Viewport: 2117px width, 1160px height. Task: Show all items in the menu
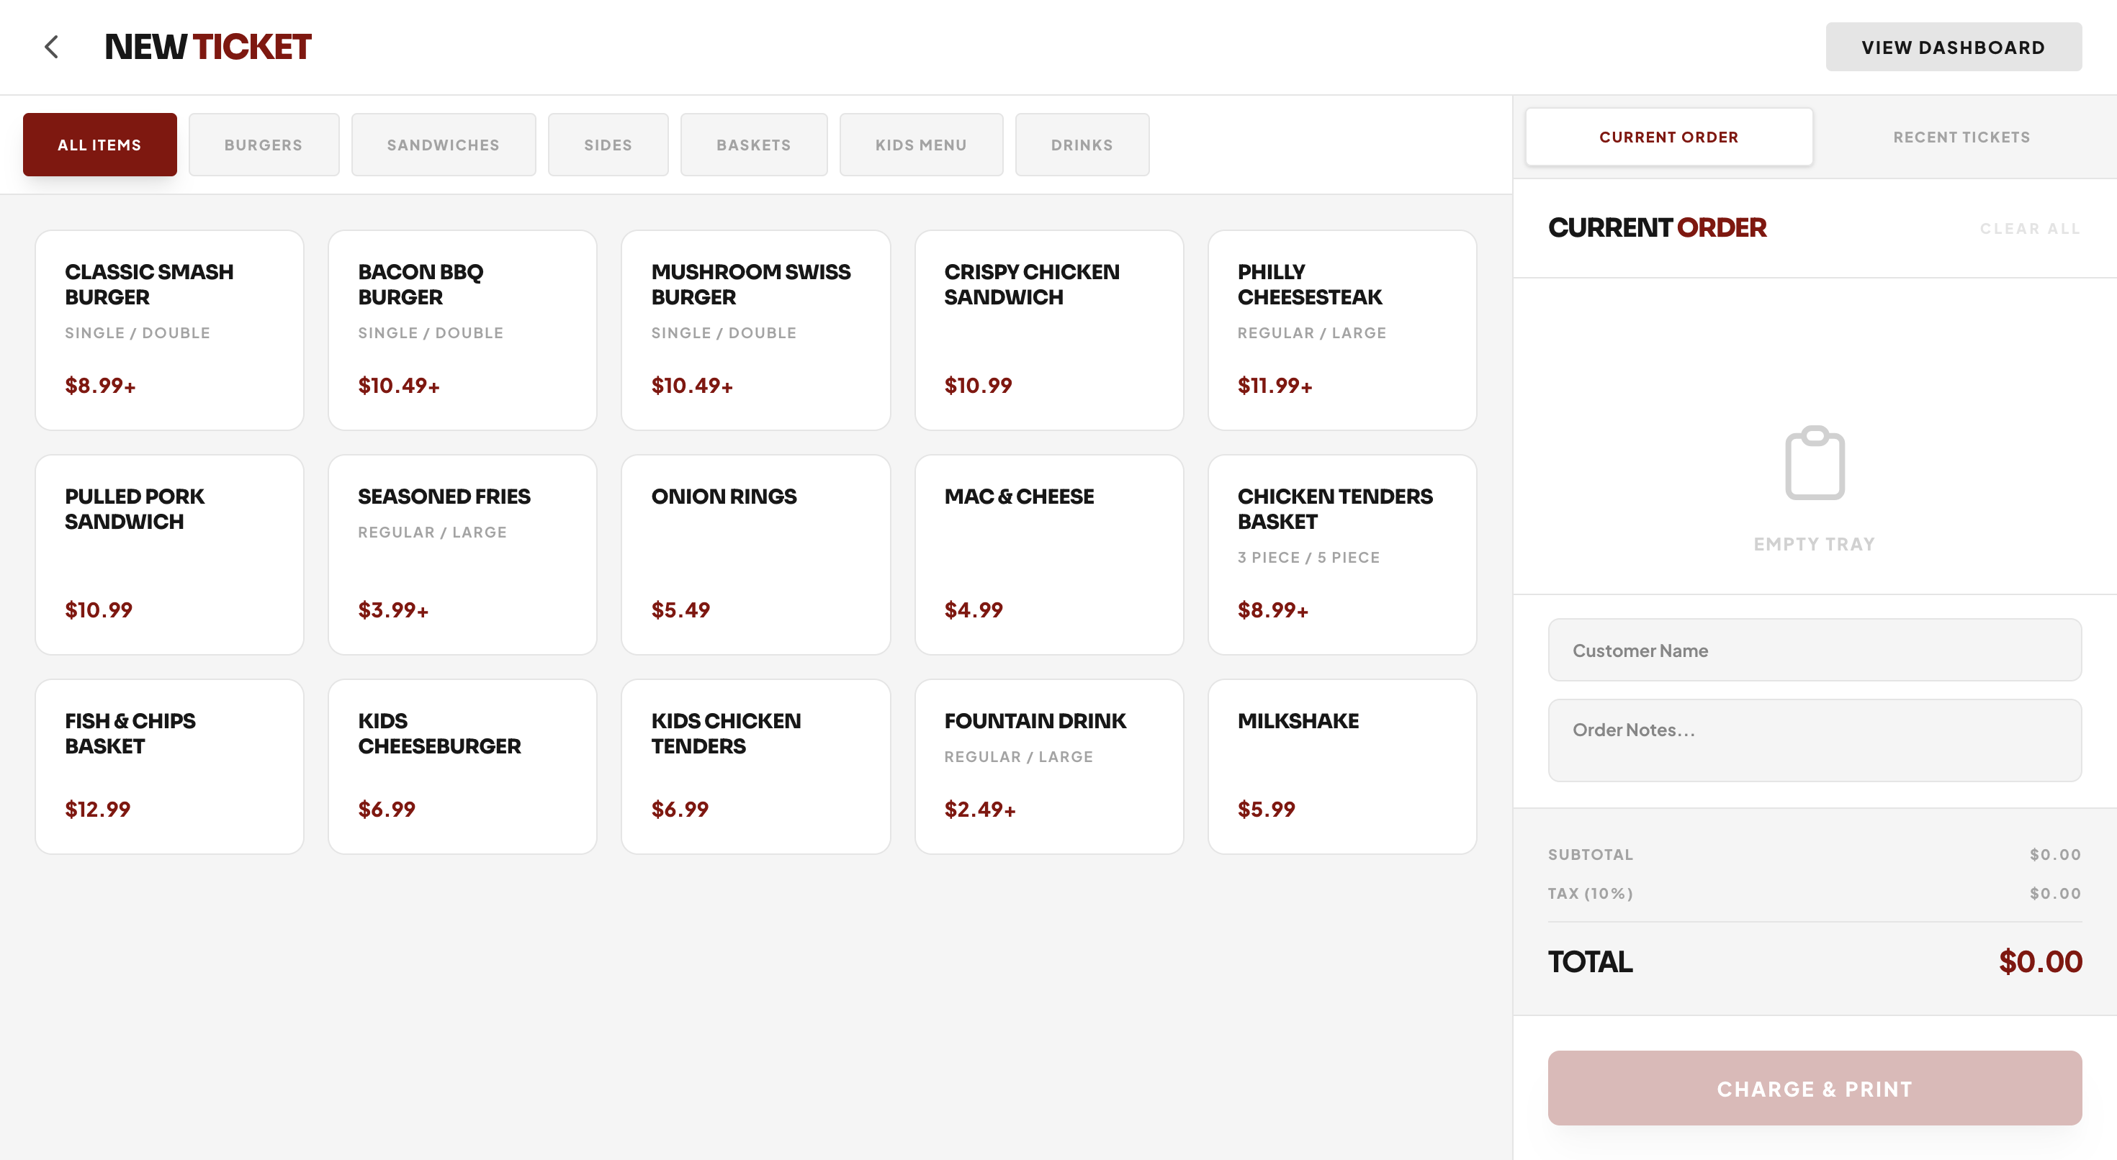[x=99, y=144]
